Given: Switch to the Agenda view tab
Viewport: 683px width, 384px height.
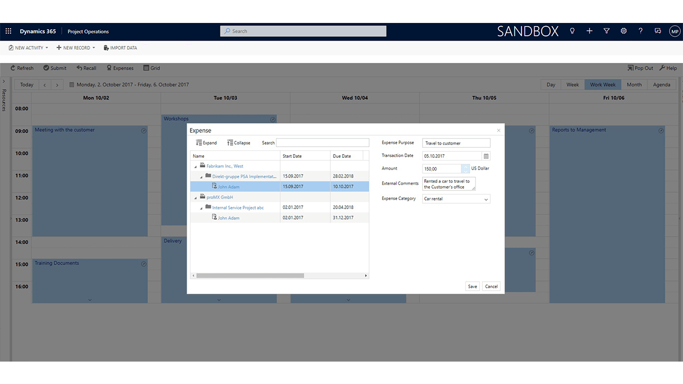Looking at the screenshot, I should coord(662,85).
